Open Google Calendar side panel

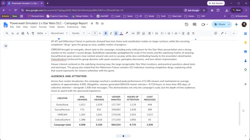coord(245,33)
